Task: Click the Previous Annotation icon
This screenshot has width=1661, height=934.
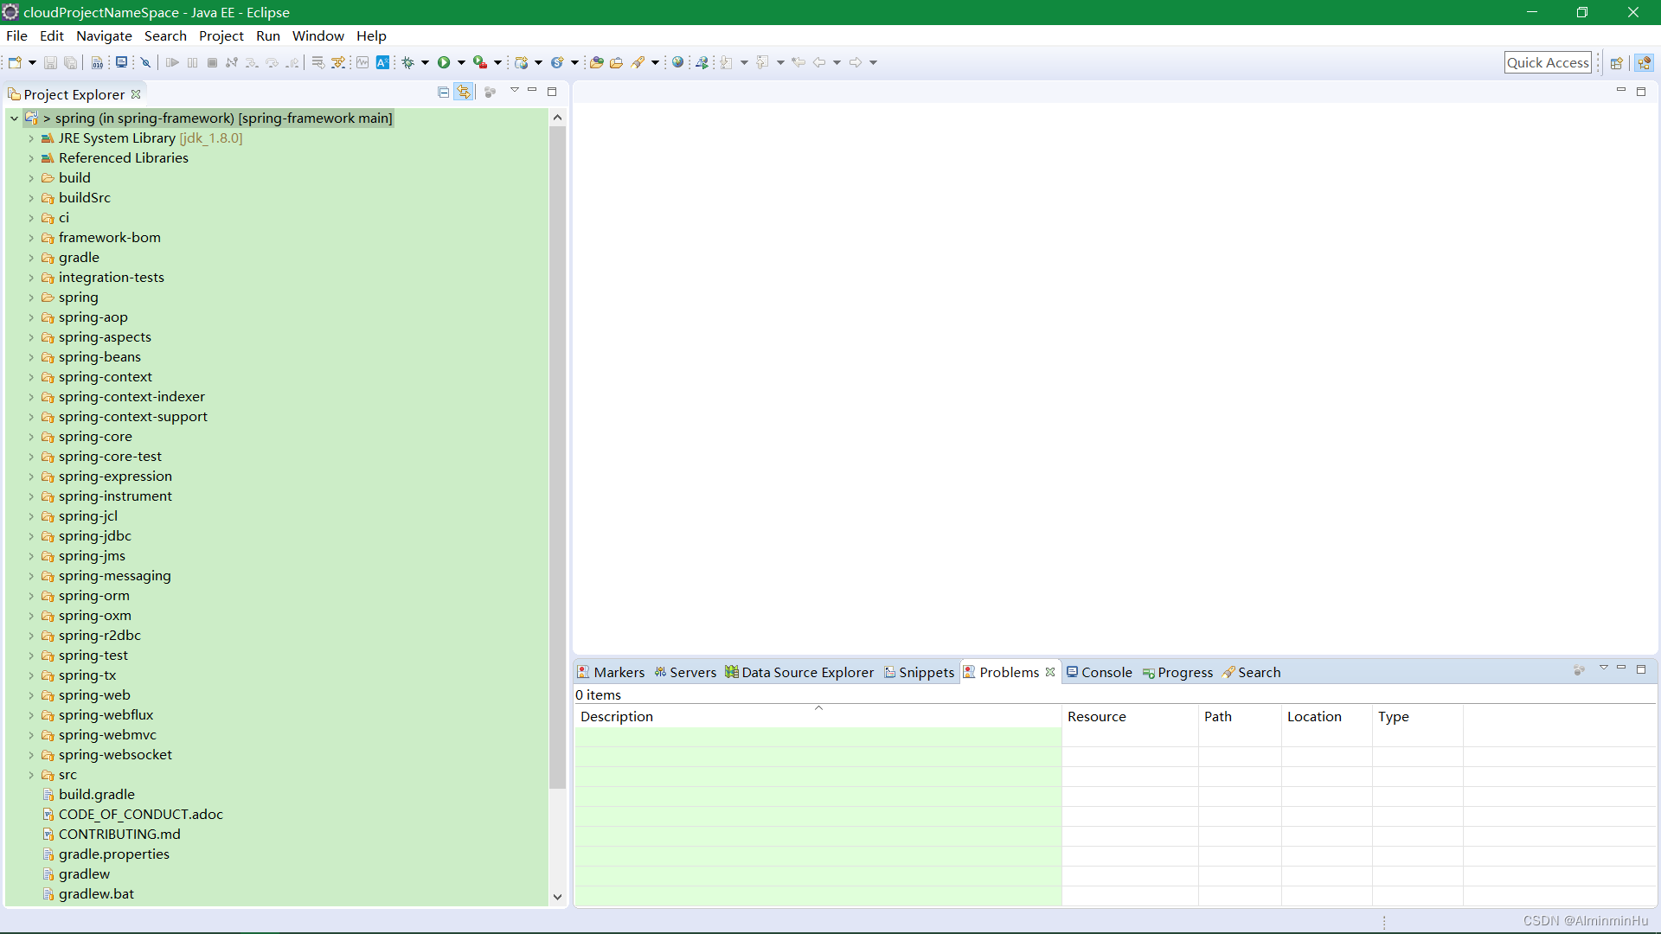Action: pos(762,62)
